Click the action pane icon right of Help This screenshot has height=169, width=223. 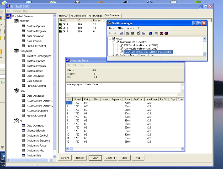[144, 33]
